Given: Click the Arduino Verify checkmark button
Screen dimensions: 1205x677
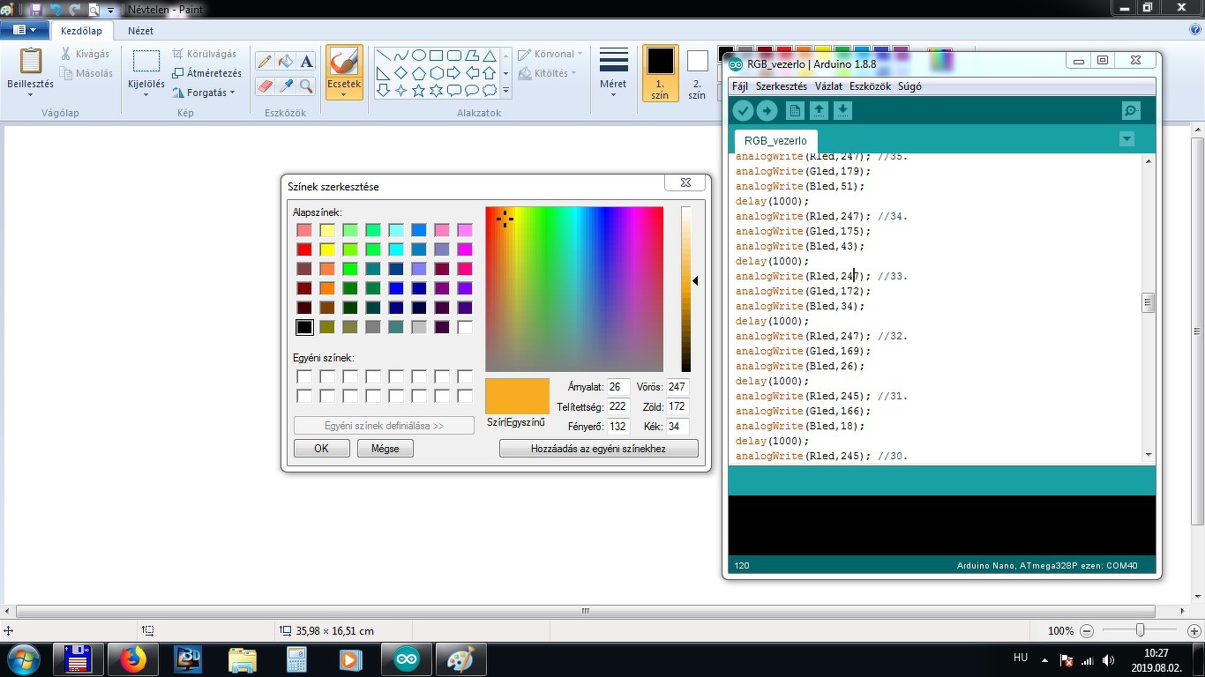Looking at the screenshot, I should point(743,110).
